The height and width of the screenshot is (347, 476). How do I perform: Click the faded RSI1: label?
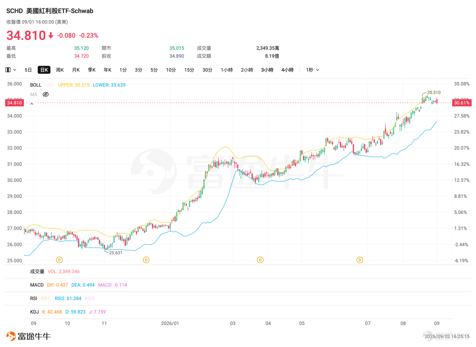click(46, 298)
